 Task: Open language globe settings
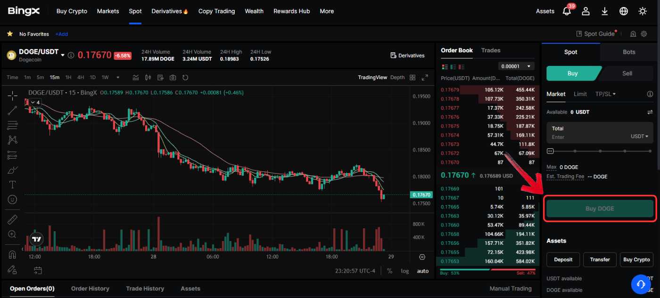click(624, 11)
